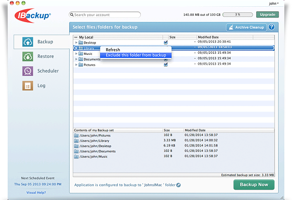Toggle the Pictures folder checkbox
The image size is (292, 200).
166,65
